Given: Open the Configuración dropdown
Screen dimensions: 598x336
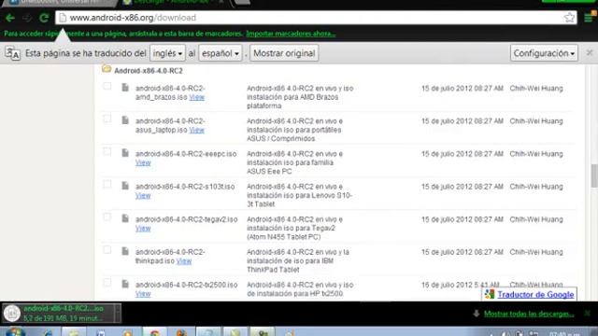Looking at the screenshot, I should click(544, 53).
